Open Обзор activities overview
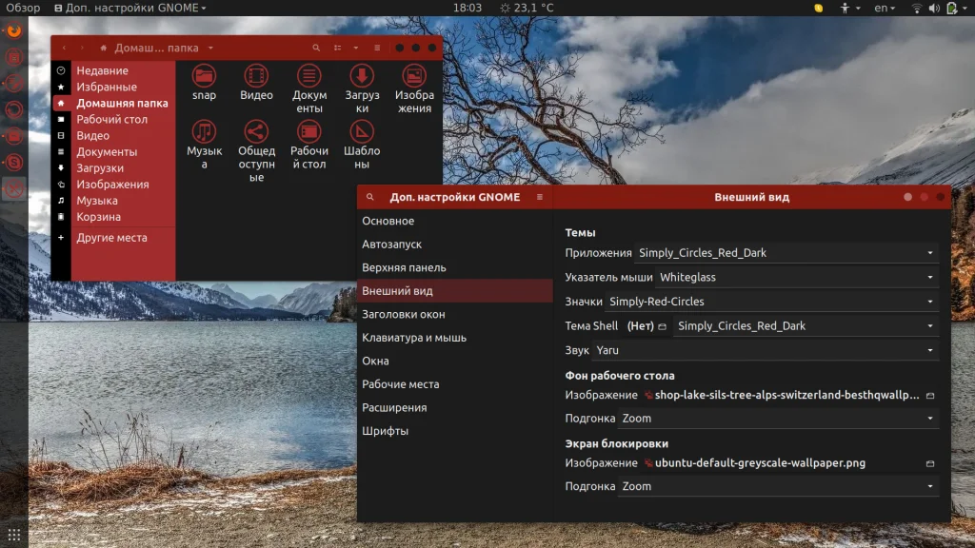 tap(23, 8)
